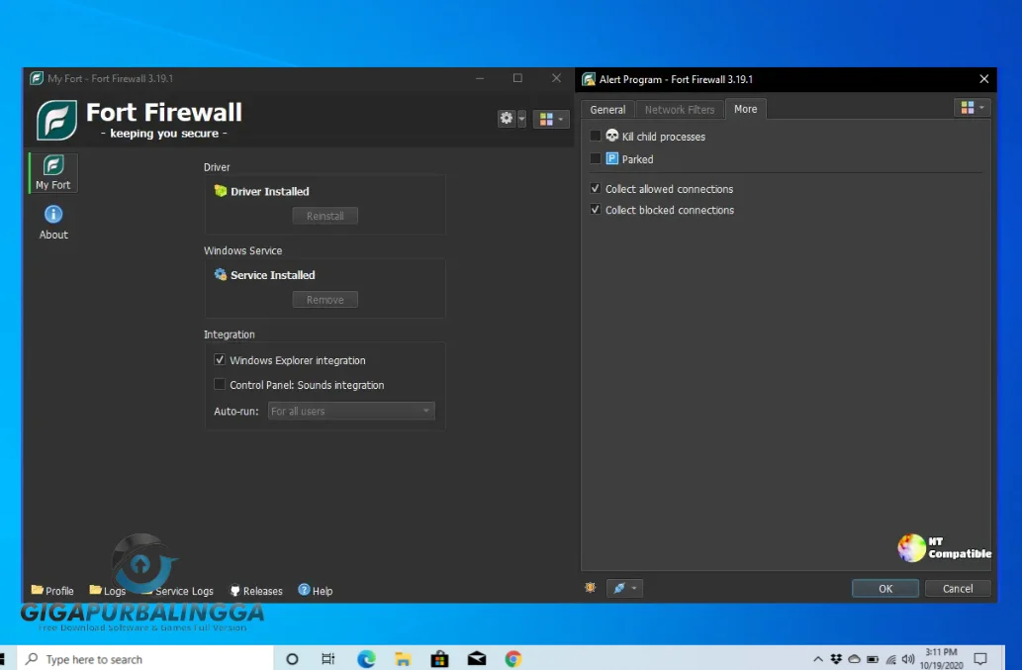Screen dimensions: 1022x670
Task: Enable the Parked checkbox
Action: pos(595,158)
